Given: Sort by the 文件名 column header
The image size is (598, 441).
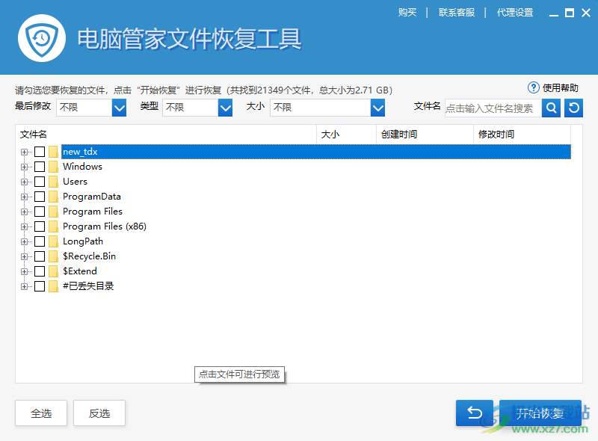Looking at the screenshot, I should [x=166, y=135].
